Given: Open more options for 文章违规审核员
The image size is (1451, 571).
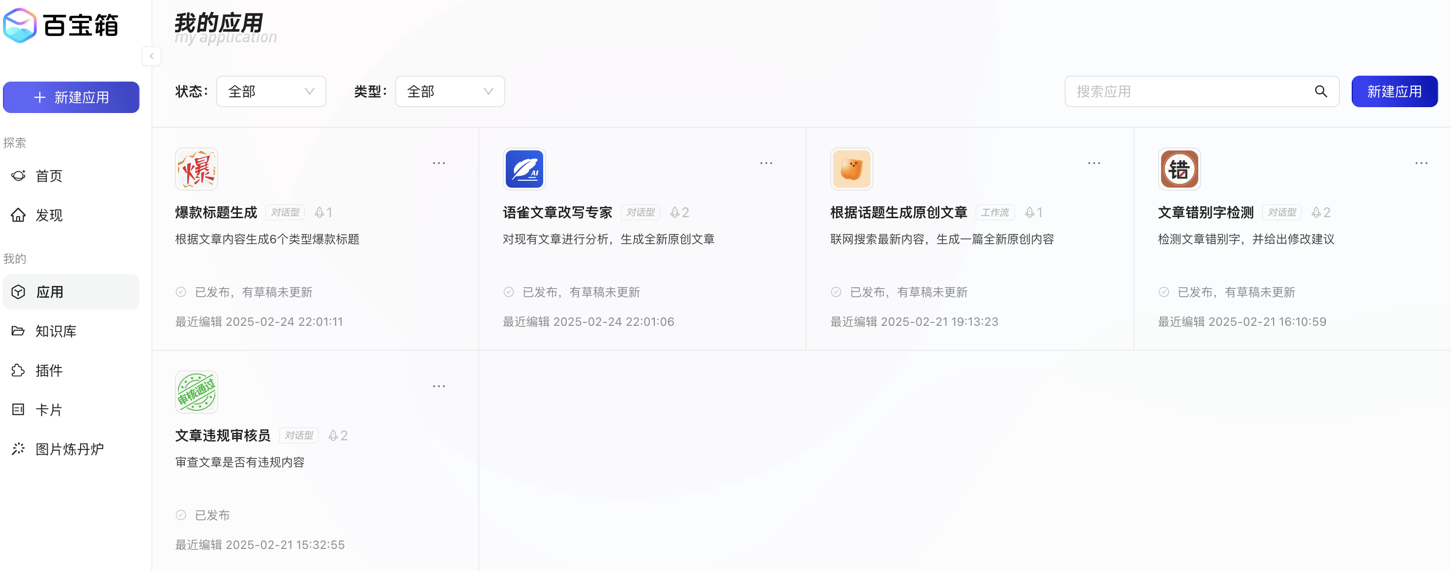Looking at the screenshot, I should click(439, 386).
